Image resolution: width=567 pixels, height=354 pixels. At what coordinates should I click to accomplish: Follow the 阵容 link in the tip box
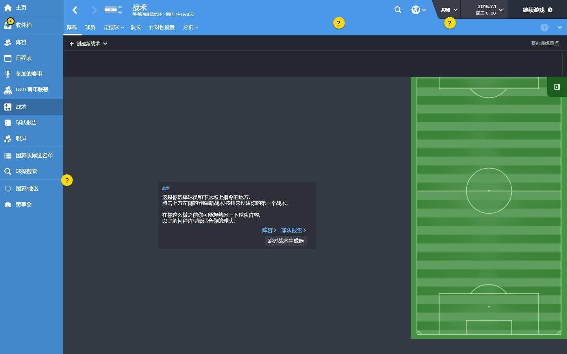coord(269,230)
